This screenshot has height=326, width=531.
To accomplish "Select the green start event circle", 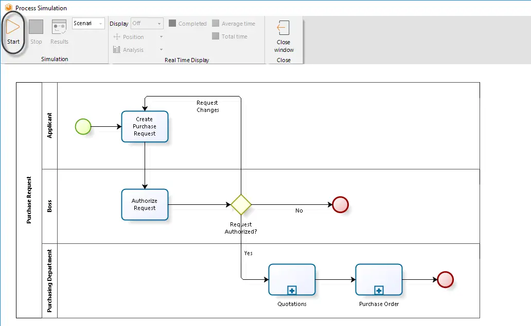I will pyautogui.click(x=83, y=127).
